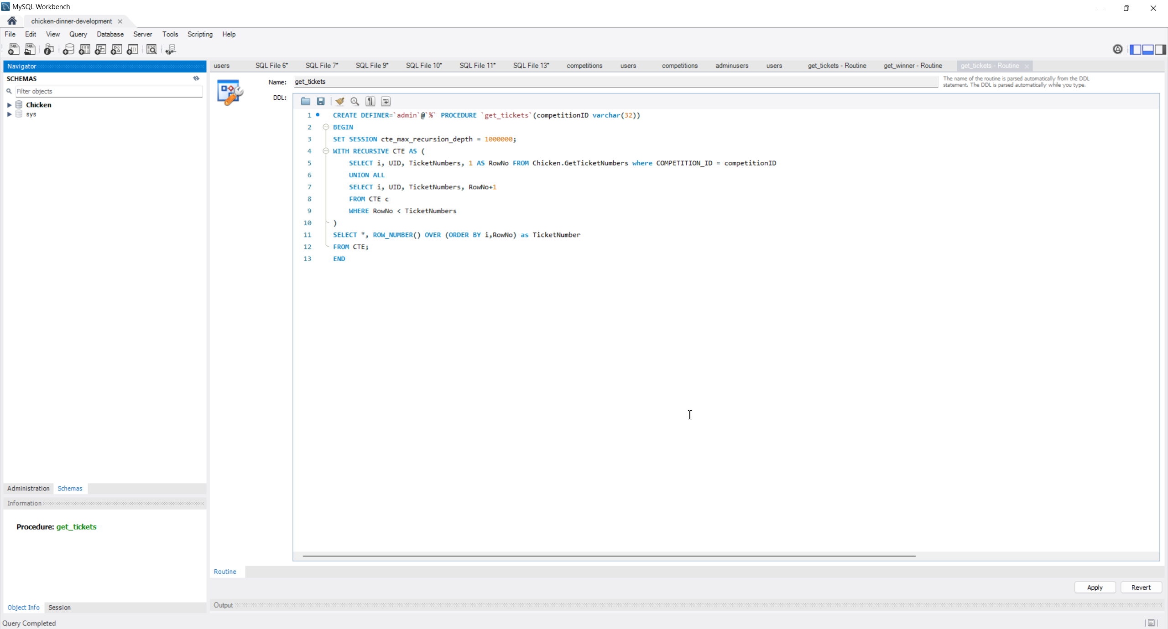This screenshot has height=629, width=1168.
Task: Click the create stored procedure icon
Action: pyautogui.click(x=116, y=49)
